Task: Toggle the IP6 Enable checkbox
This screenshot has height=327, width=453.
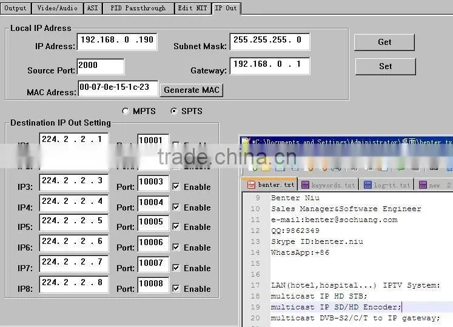Action: [176, 247]
